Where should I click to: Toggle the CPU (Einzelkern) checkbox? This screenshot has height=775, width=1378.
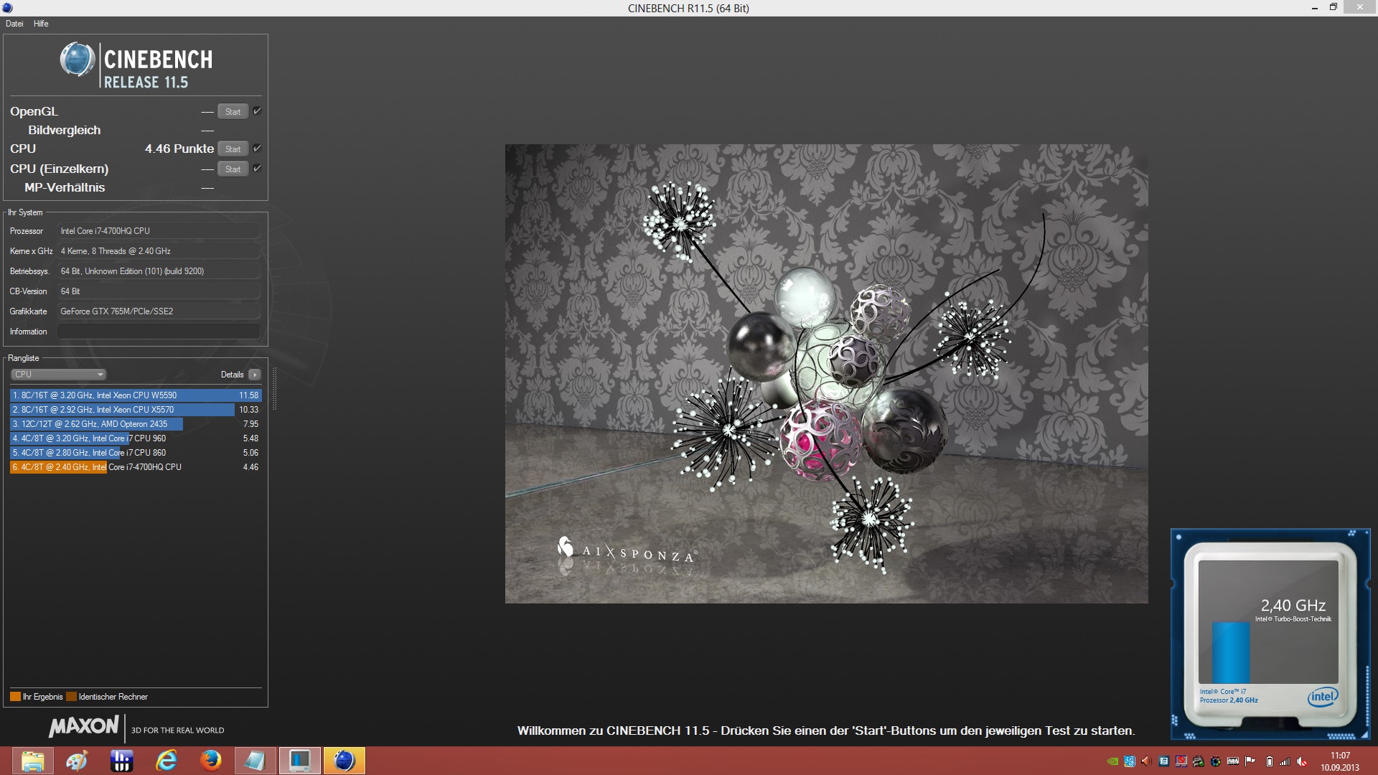pos(257,169)
